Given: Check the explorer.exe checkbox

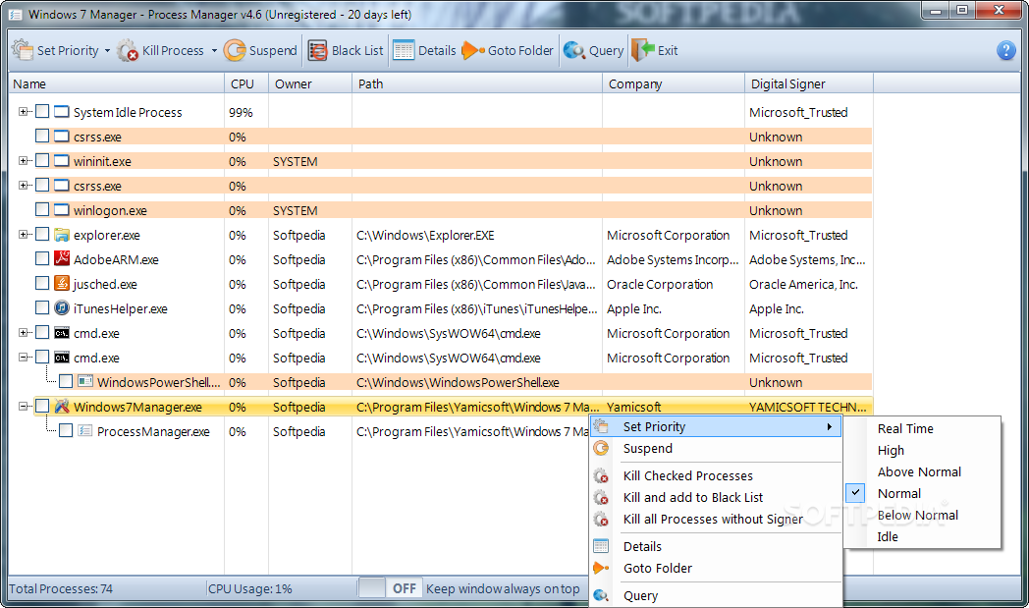Looking at the screenshot, I should coord(42,235).
